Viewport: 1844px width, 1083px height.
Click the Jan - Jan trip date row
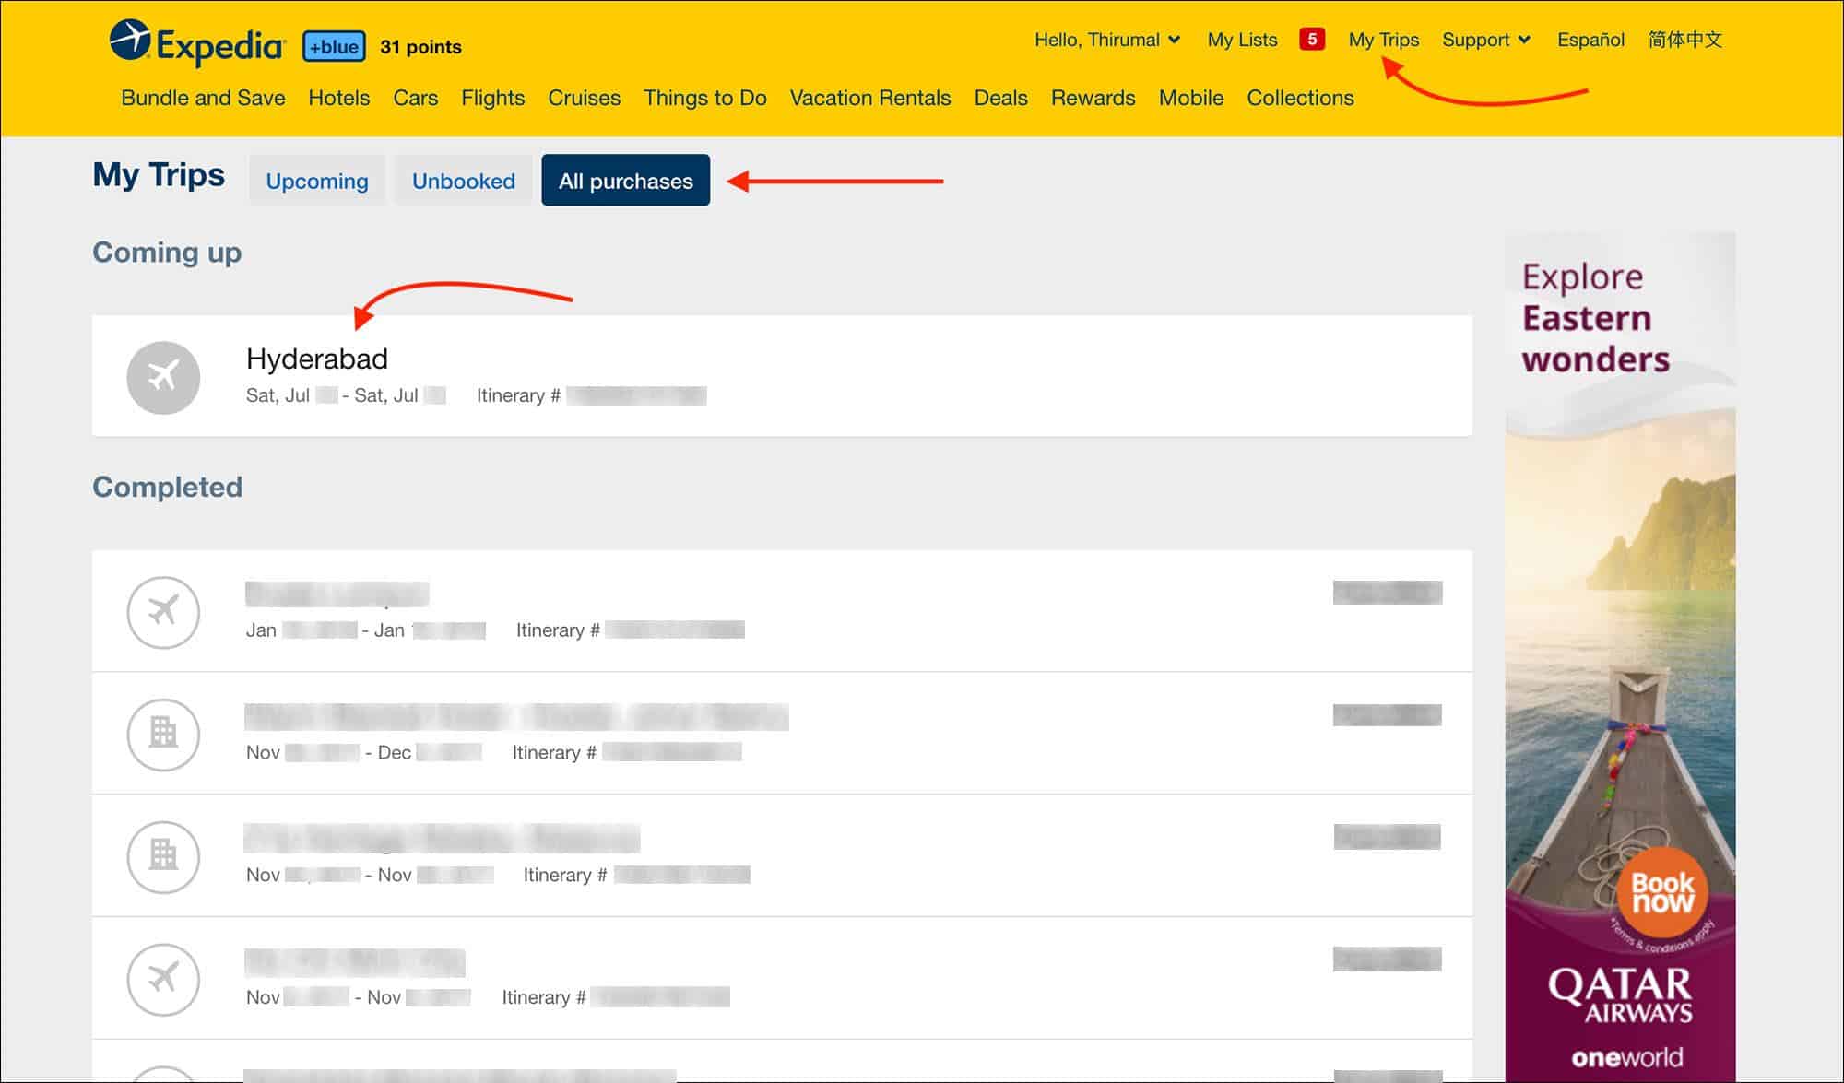(x=365, y=630)
